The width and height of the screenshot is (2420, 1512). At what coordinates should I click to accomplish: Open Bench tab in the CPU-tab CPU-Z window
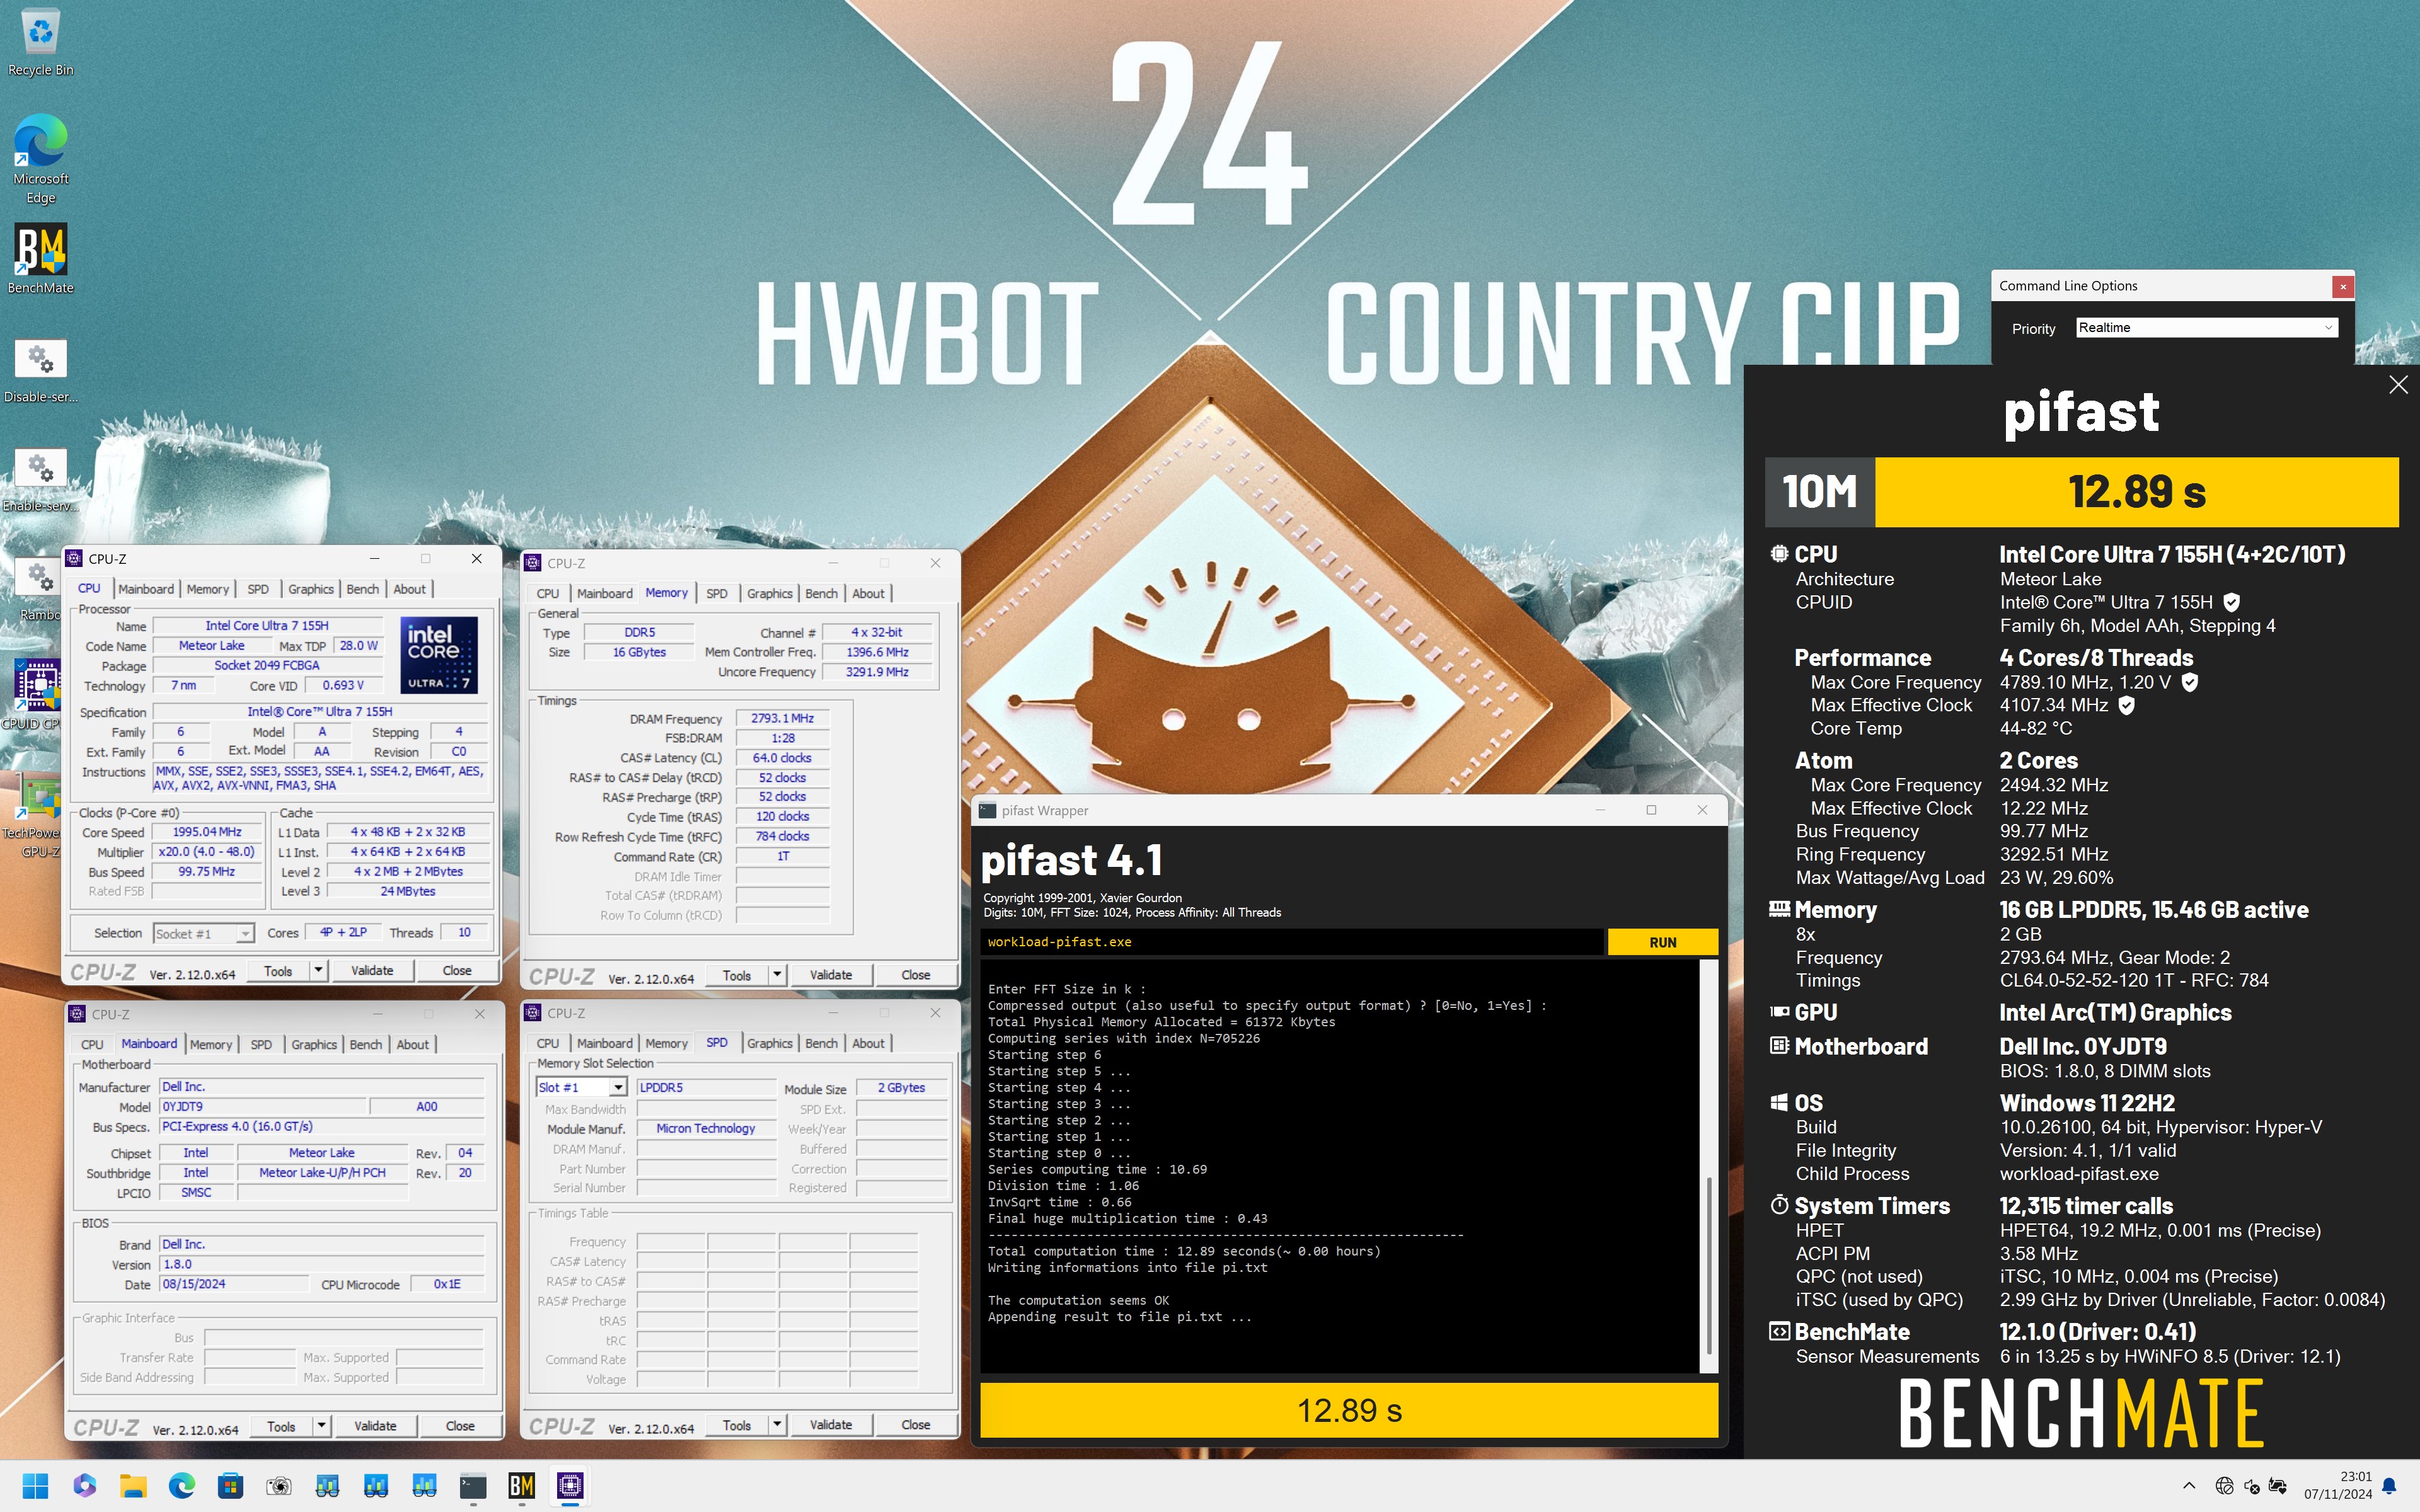(x=362, y=589)
